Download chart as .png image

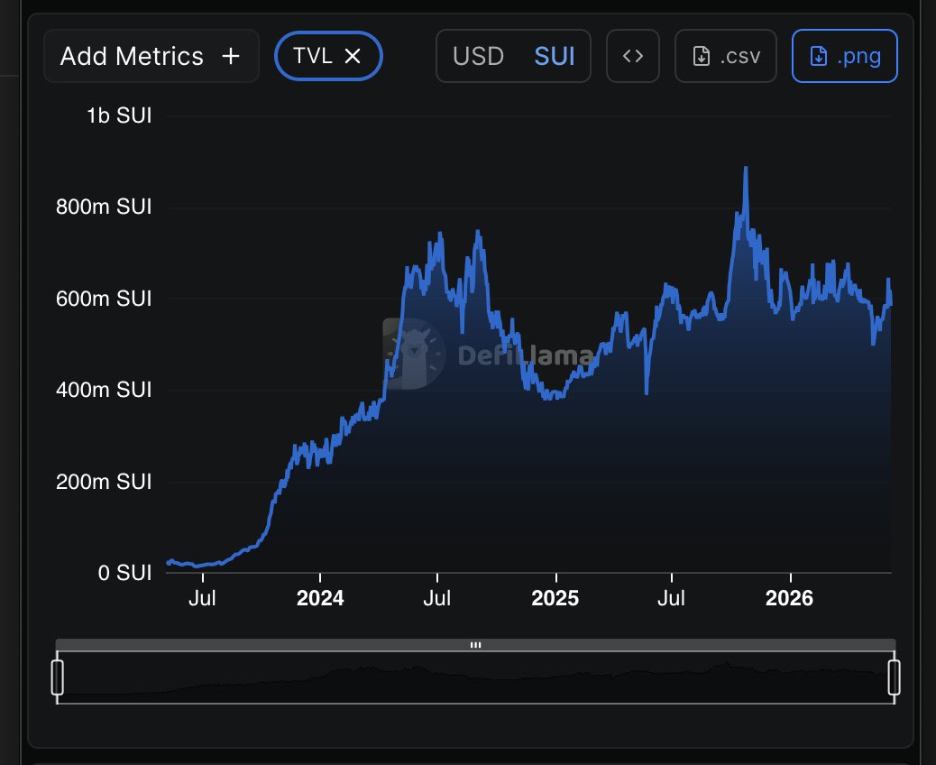(844, 56)
